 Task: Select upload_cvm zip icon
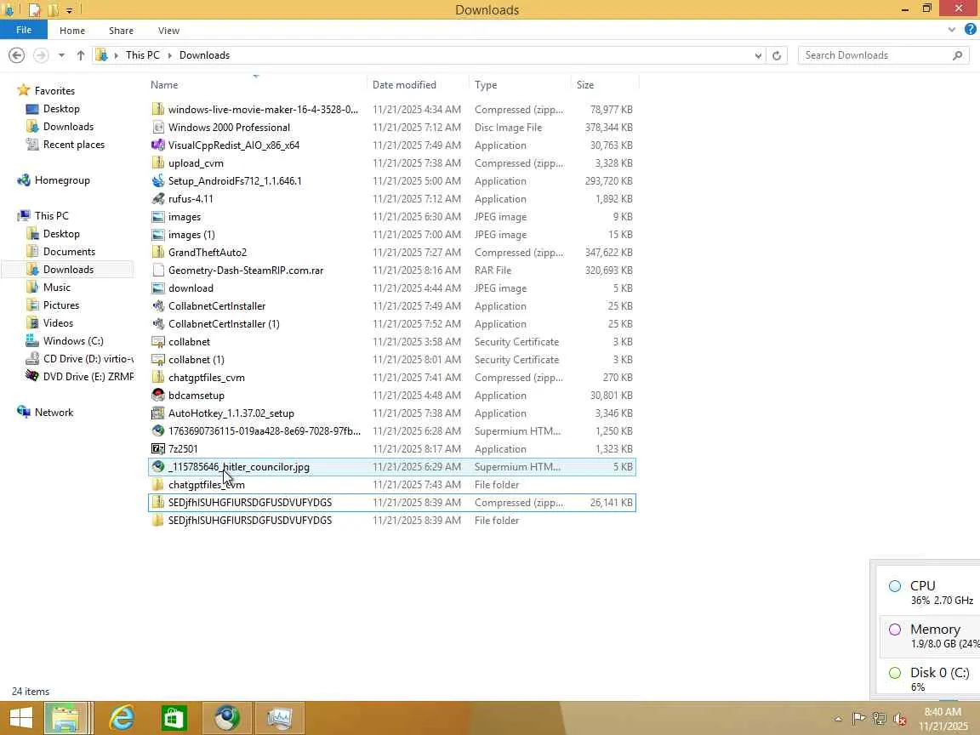click(x=158, y=163)
